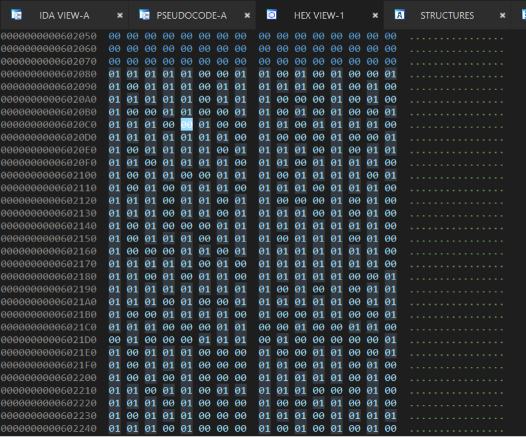Image resolution: width=526 pixels, height=437 pixels.
Task: Click address 0000000000602050
Action: click(49, 36)
